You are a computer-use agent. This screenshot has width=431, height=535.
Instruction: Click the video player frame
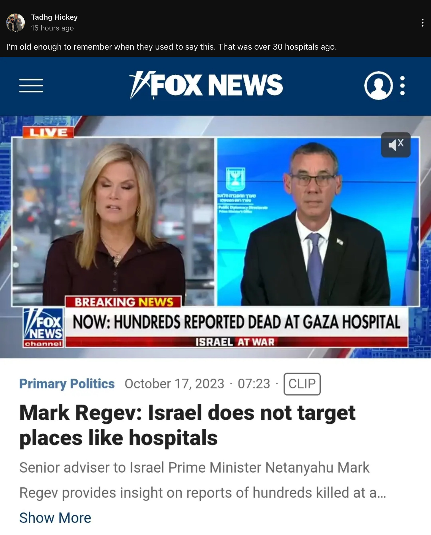tap(215, 237)
